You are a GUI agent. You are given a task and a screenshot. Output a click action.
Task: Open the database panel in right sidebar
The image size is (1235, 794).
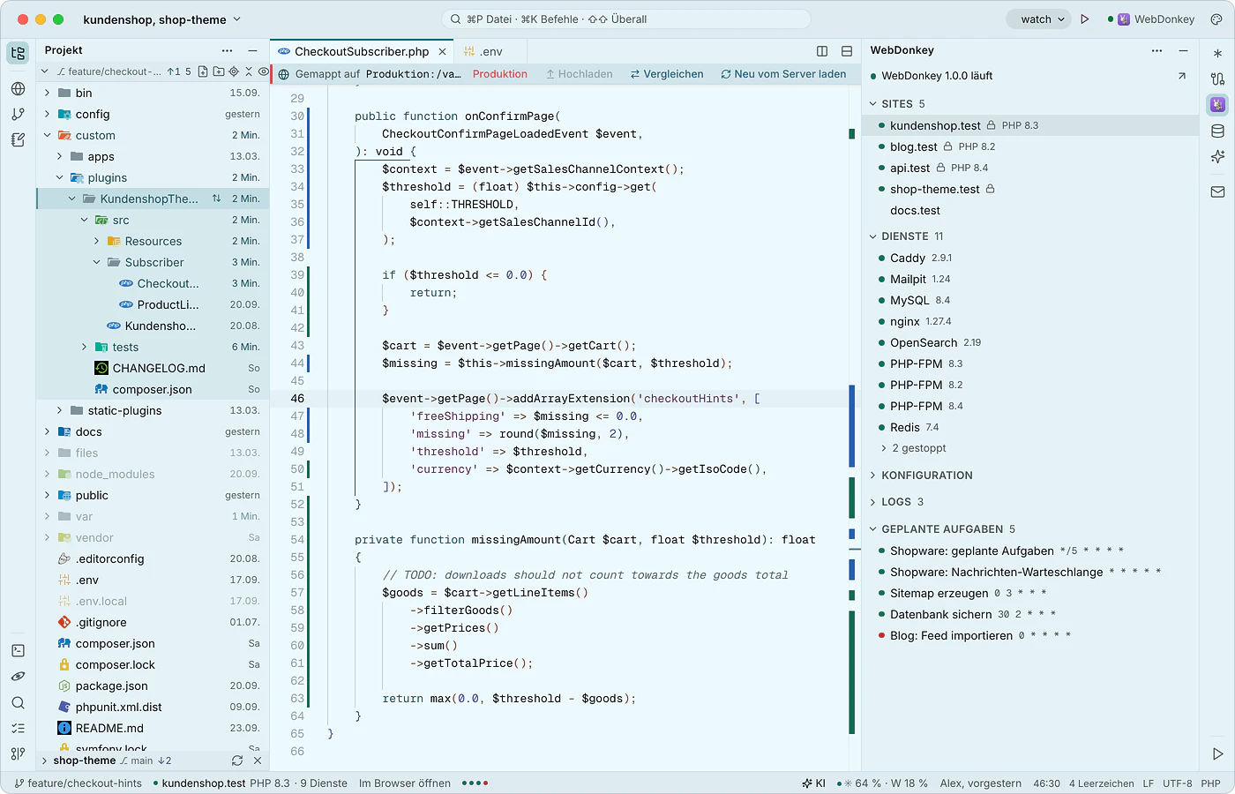pos(1218,131)
